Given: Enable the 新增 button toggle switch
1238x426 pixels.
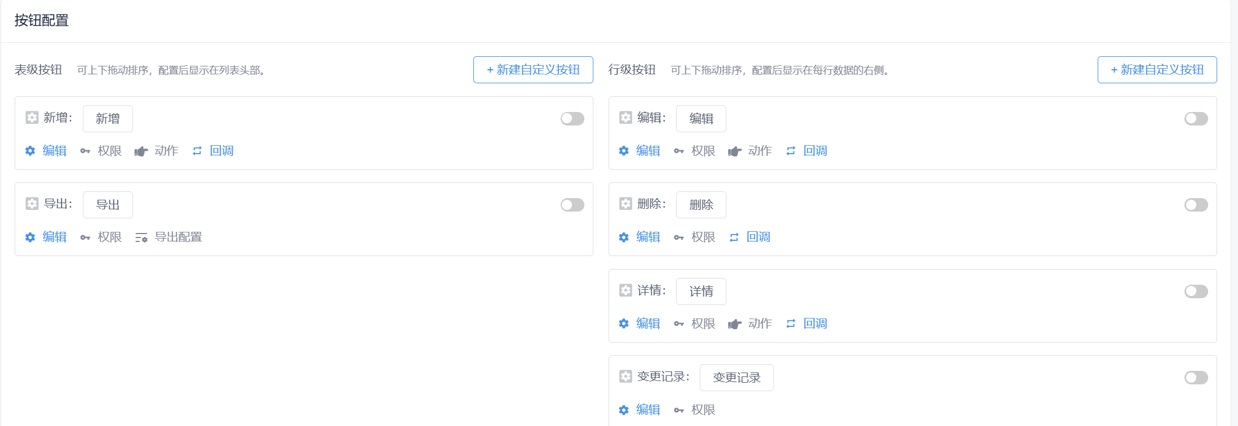Looking at the screenshot, I should [573, 119].
